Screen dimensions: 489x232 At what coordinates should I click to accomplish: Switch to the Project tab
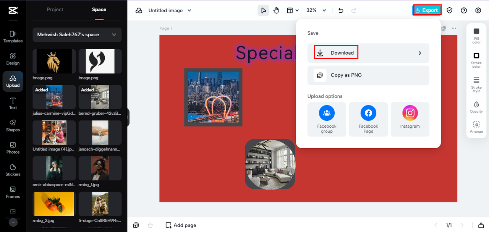click(55, 10)
